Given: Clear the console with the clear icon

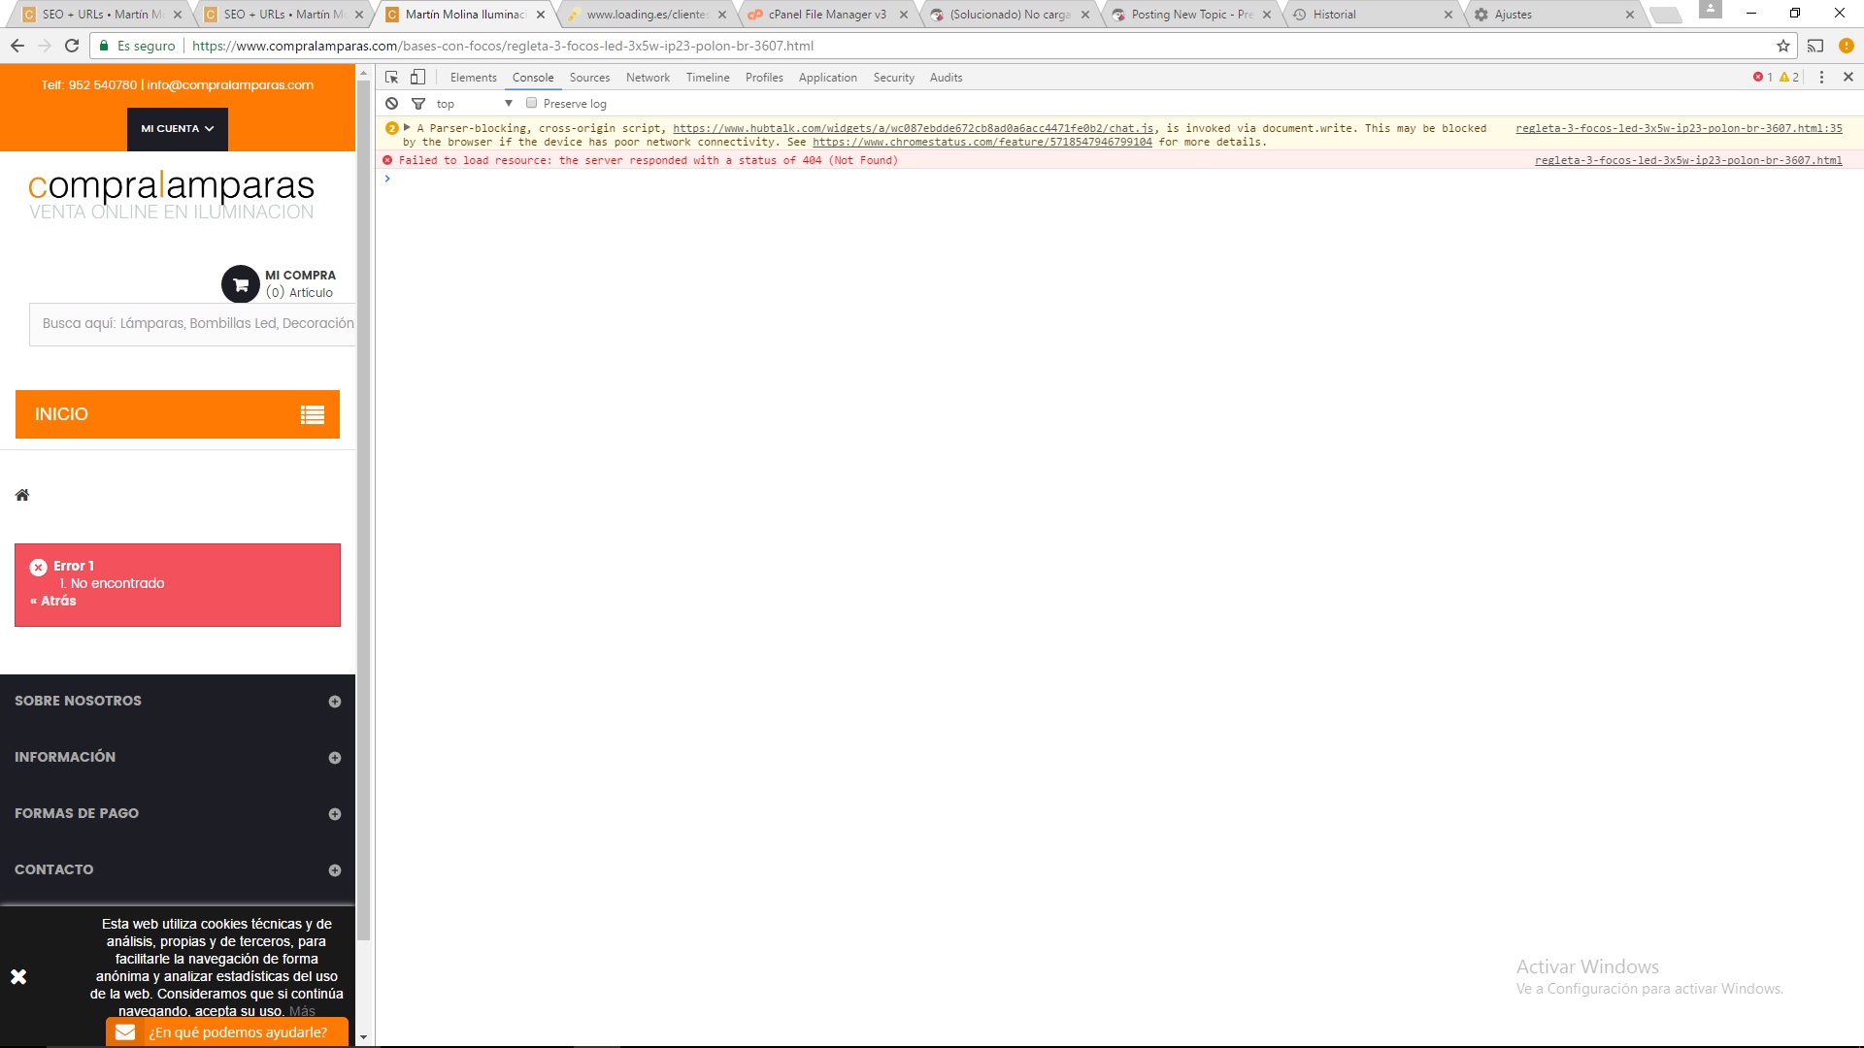Looking at the screenshot, I should (x=391, y=104).
